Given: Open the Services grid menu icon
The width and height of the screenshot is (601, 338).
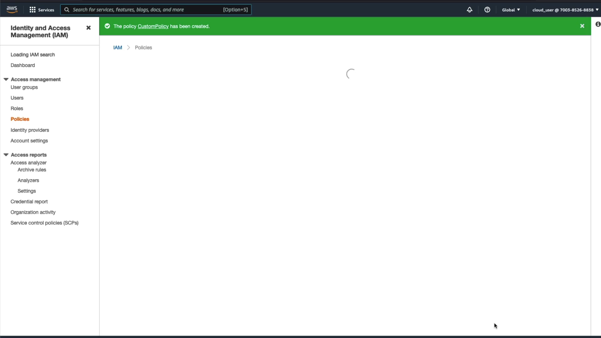Looking at the screenshot, I should coord(32,10).
